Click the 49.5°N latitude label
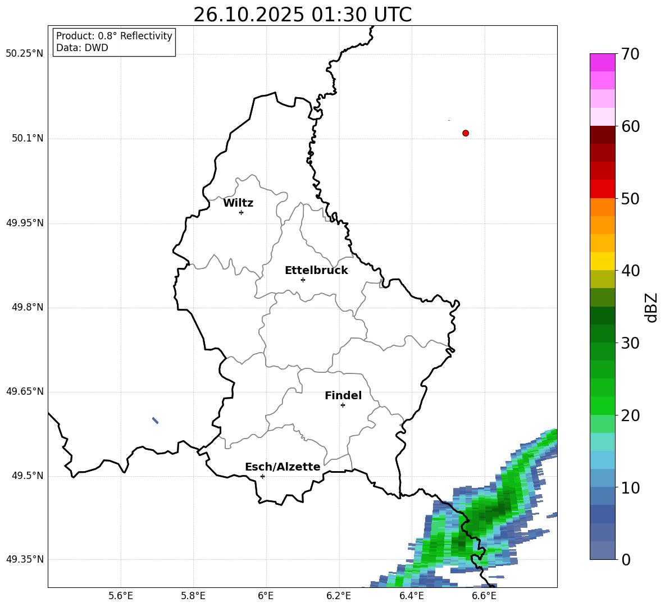The image size is (665, 607). [28, 476]
